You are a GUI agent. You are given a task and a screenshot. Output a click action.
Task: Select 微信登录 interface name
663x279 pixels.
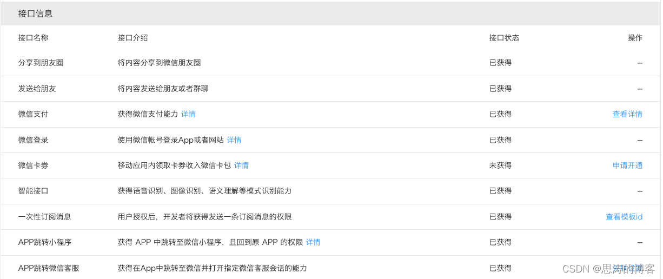pyautogui.click(x=33, y=140)
